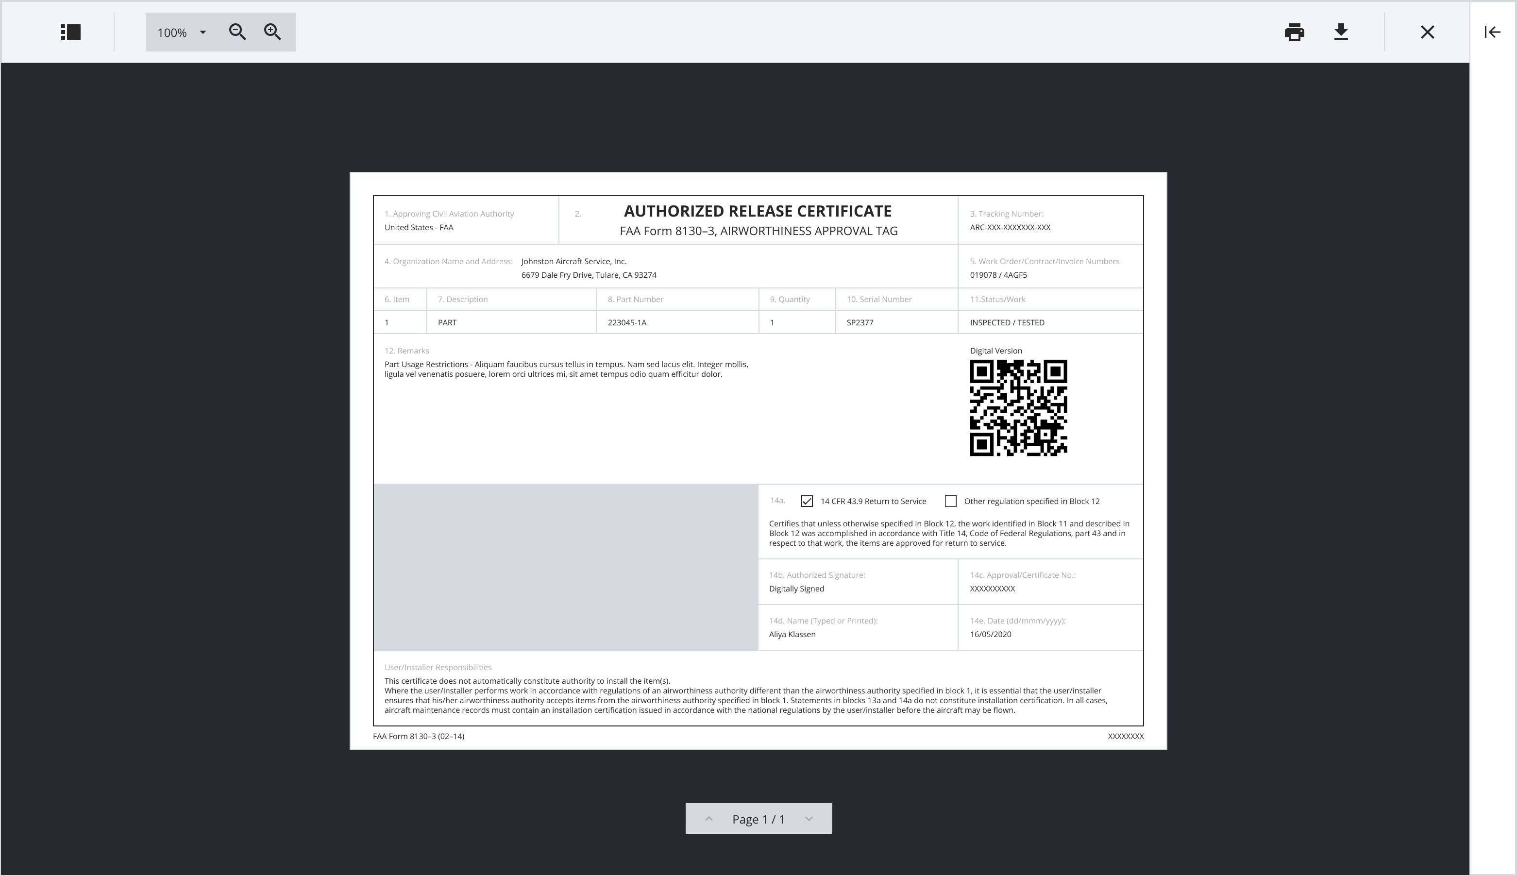Go to previous page with up chevron
This screenshot has width=1517, height=876.
(708, 819)
